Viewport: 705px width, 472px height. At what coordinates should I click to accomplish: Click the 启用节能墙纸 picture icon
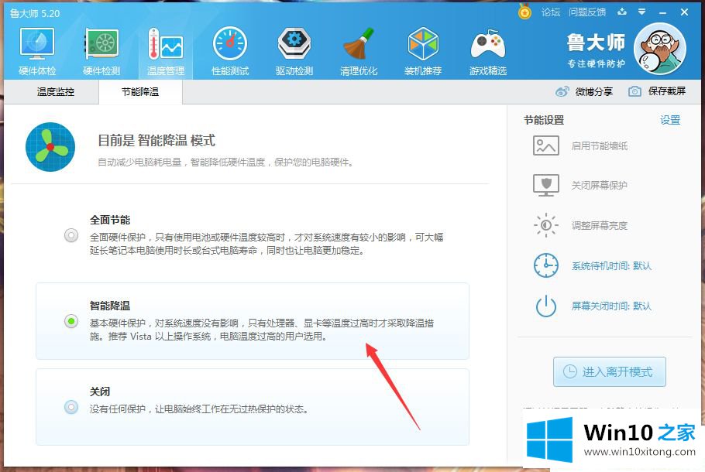pos(546,145)
